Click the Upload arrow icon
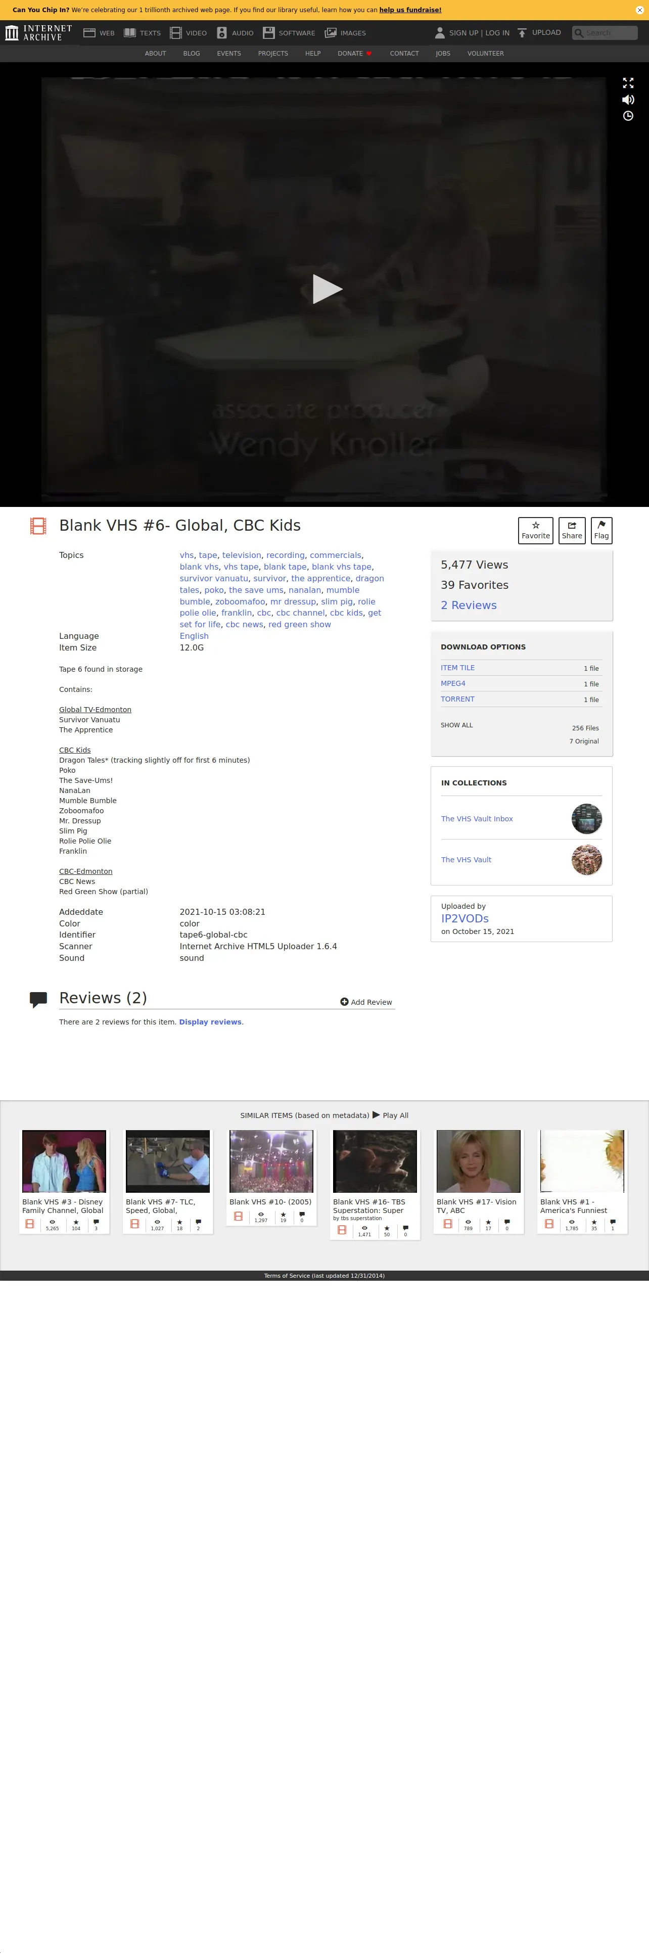The image size is (649, 1957). click(x=522, y=33)
